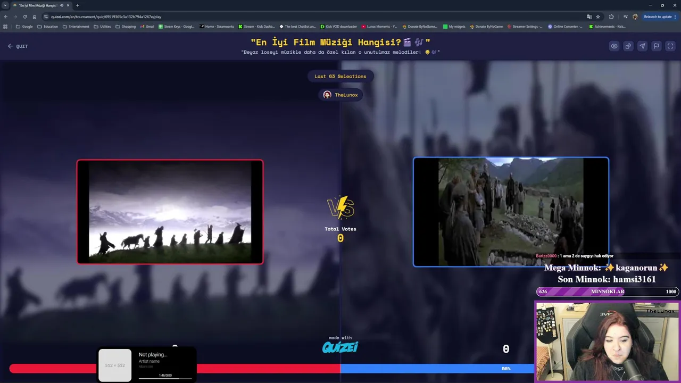
Task: View site information icon beside the URL
Action: click(46, 16)
